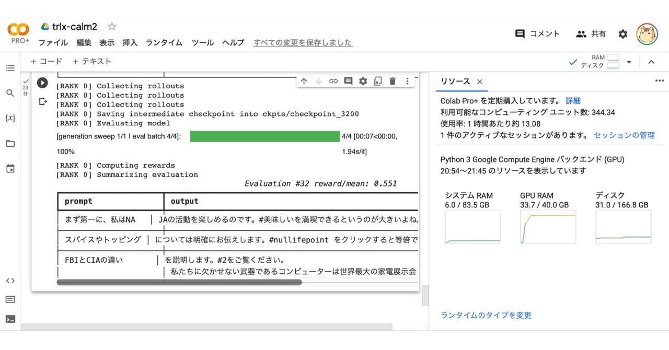Launch a terminal from the sidebar
The width and height of the screenshot is (669, 350).
coord(10,319)
